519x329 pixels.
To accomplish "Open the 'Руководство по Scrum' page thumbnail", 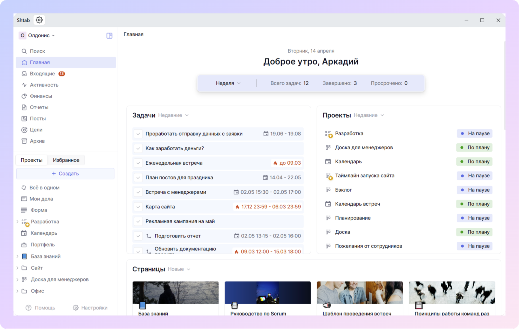I will tap(268, 293).
